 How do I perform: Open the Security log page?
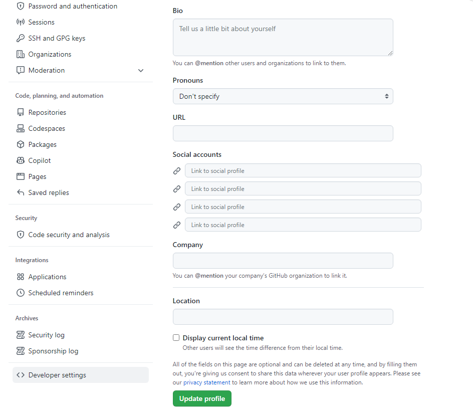point(46,335)
